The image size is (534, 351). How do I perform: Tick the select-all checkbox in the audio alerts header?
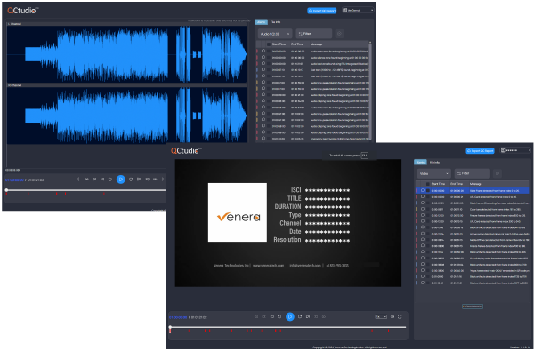click(x=269, y=44)
